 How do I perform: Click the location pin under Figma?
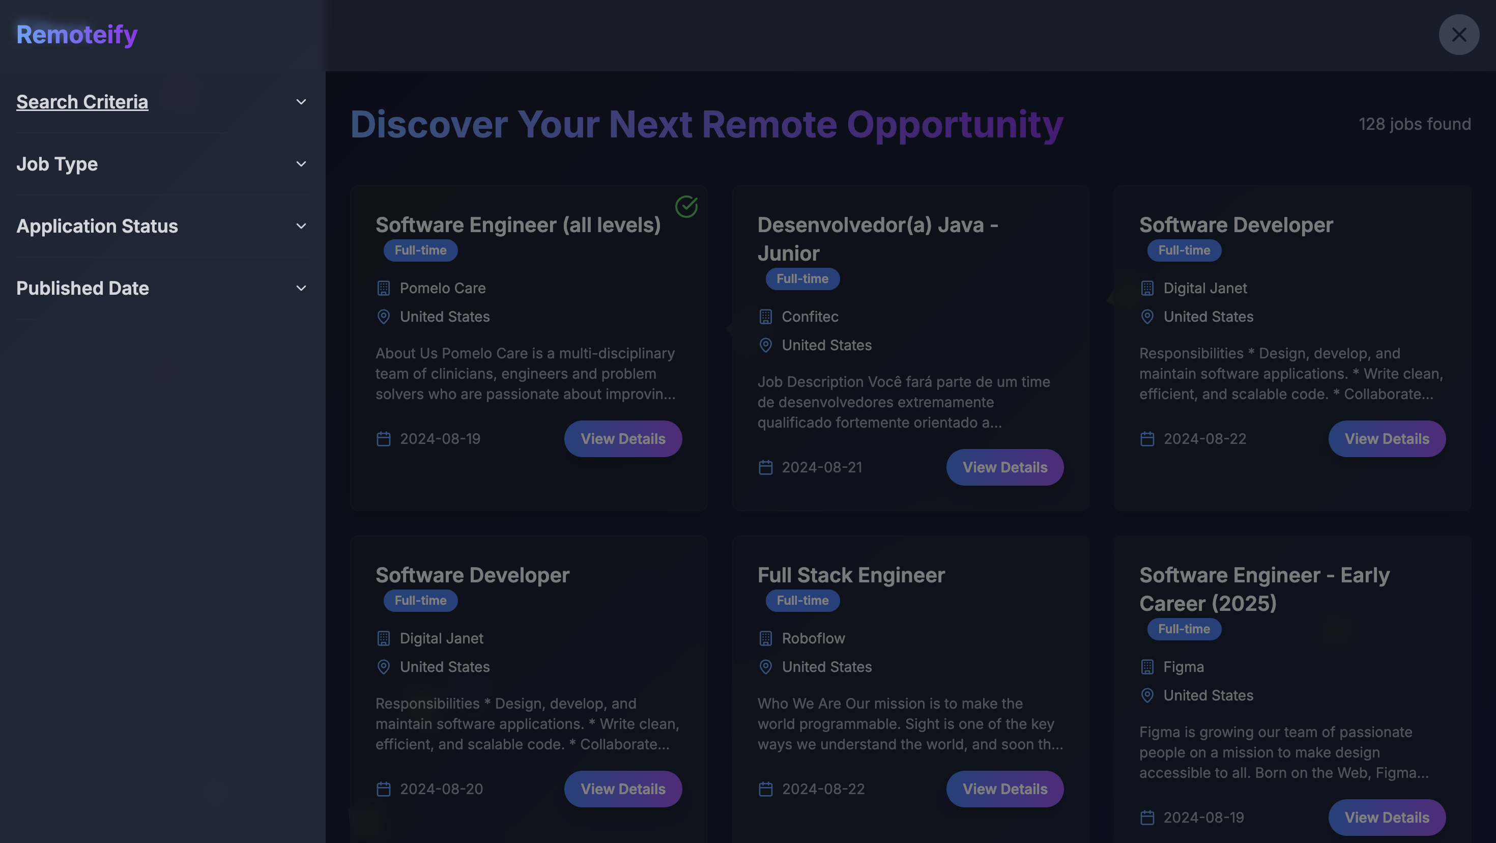[x=1147, y=695]
